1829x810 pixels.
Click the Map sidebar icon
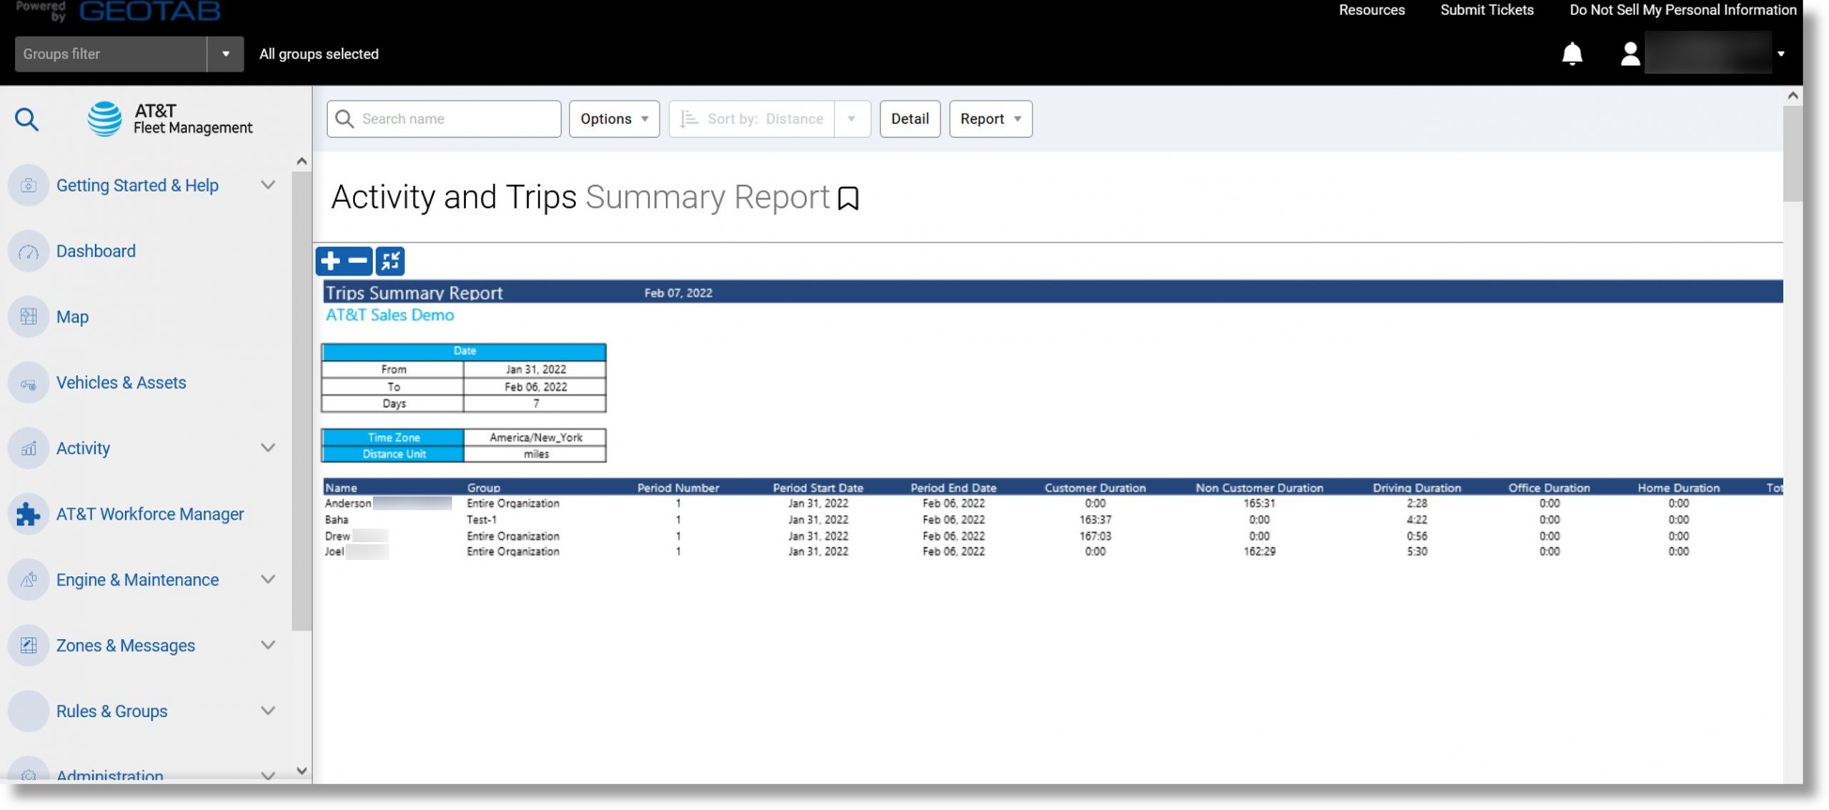[x=29, y=317]
